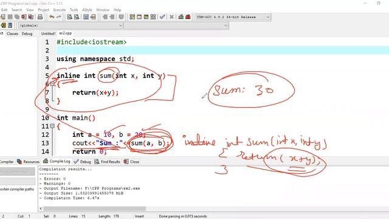Viewport: 389px width, 219px height.
Task: Click the 'using namespace std;' line
Action: tap(95, 59)
